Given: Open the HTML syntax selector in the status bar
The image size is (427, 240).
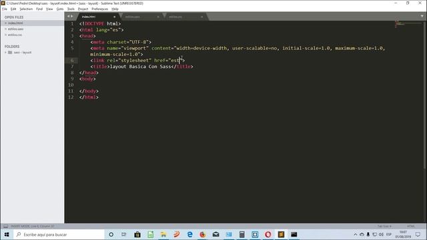Looking at the screenshot, I should 411,226.
